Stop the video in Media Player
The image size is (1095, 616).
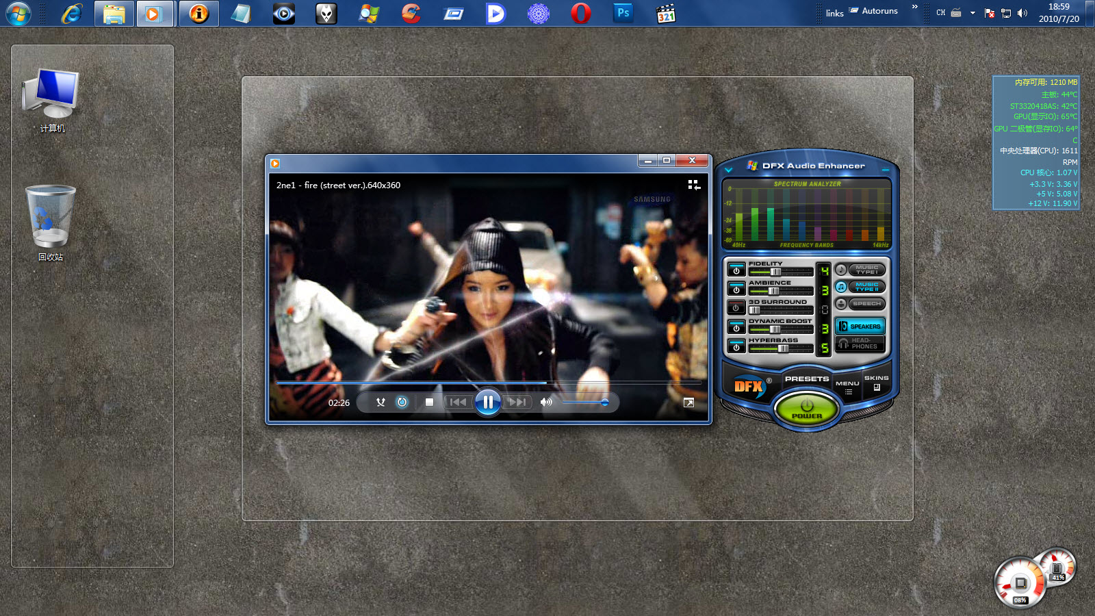coord(429,402)
